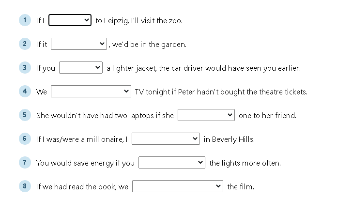This screenshot has height=199, width=337.
Task: Open dropdown before 'the lights more often'
Action: [x=172, y=162]
